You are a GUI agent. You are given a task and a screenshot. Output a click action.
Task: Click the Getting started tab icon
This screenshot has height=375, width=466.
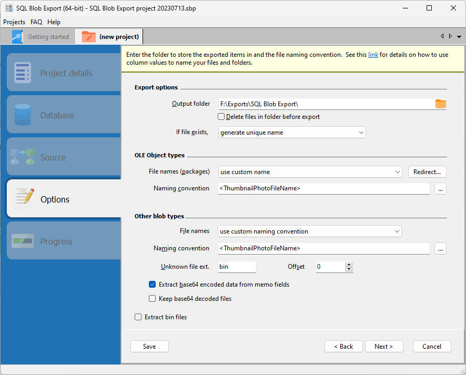click(x=17, y=36)
